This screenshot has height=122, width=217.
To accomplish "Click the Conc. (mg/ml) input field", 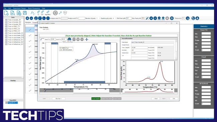I will point(139,47).
